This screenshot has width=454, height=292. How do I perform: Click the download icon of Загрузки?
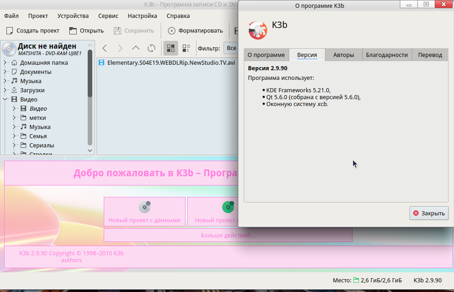[14, 90]
